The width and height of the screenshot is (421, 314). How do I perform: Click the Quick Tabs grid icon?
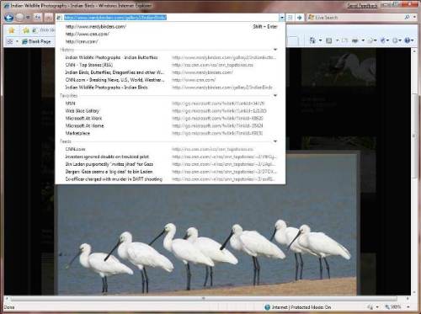point(10,41)
